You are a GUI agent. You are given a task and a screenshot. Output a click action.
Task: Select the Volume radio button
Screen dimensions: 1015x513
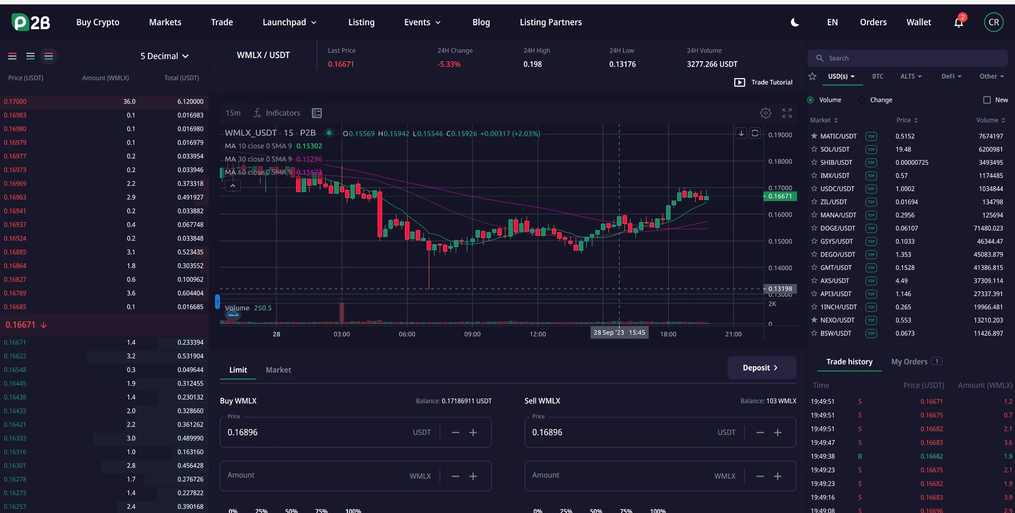pos(810,100)
